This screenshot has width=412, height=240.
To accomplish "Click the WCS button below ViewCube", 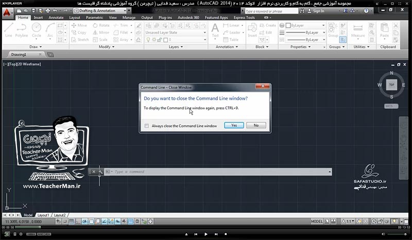I will tap(391, 106).
